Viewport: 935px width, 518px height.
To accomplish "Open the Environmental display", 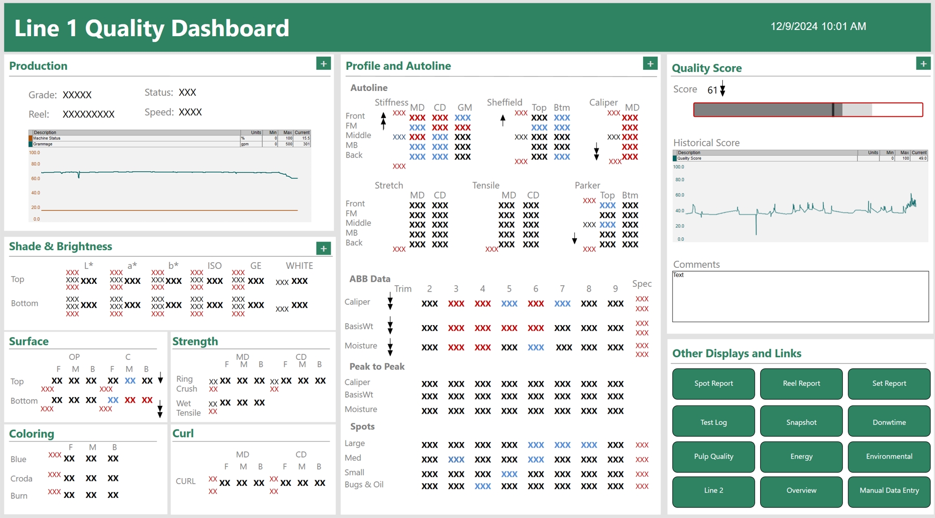I will pyautogui.click(x=889, y=456).
